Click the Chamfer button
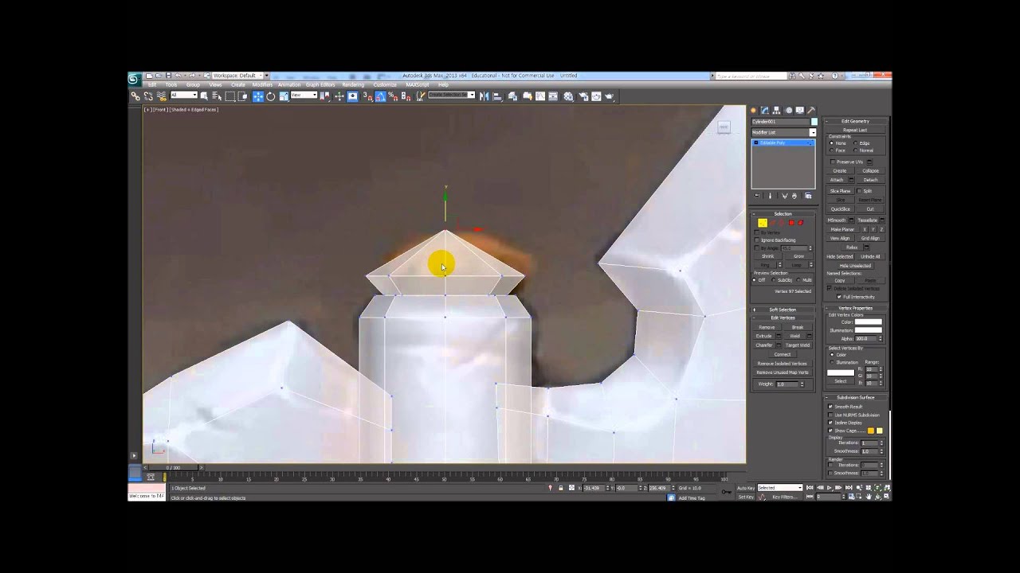 (764, 345)
